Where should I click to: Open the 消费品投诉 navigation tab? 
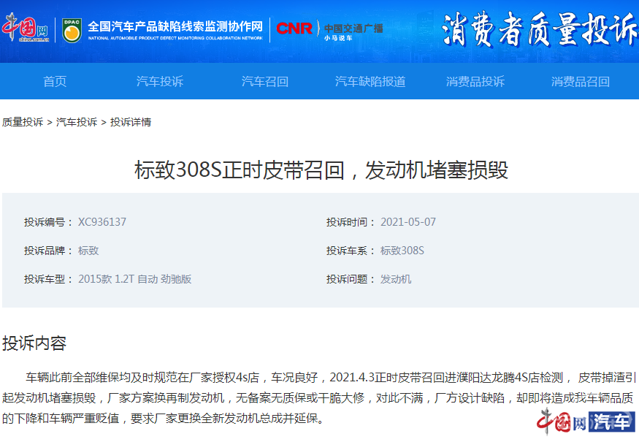pyautogui.click(x=475, y=82)
